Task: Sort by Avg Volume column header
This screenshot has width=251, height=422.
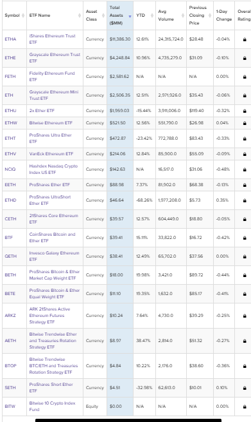Action: pyautogui.click(x=166, y=15)
